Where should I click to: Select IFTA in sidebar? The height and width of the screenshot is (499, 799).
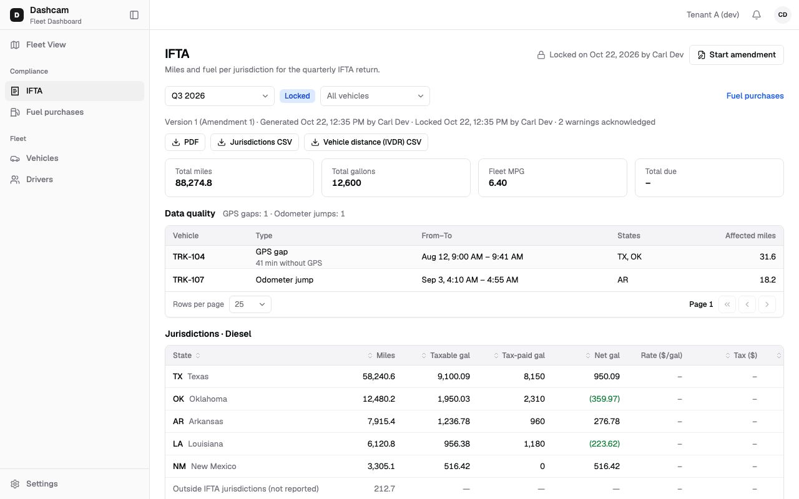click(x=74, y=91)
